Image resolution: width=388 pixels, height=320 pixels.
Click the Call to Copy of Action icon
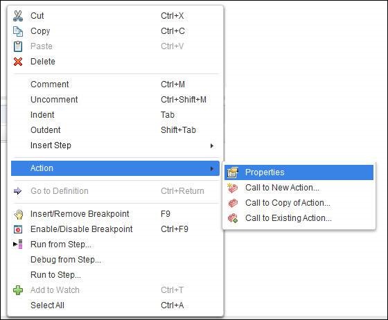[x=233, y=203]
